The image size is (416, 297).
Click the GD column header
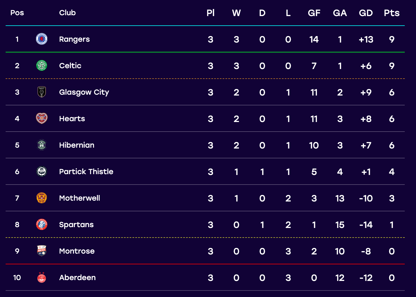tap(366, 13)
